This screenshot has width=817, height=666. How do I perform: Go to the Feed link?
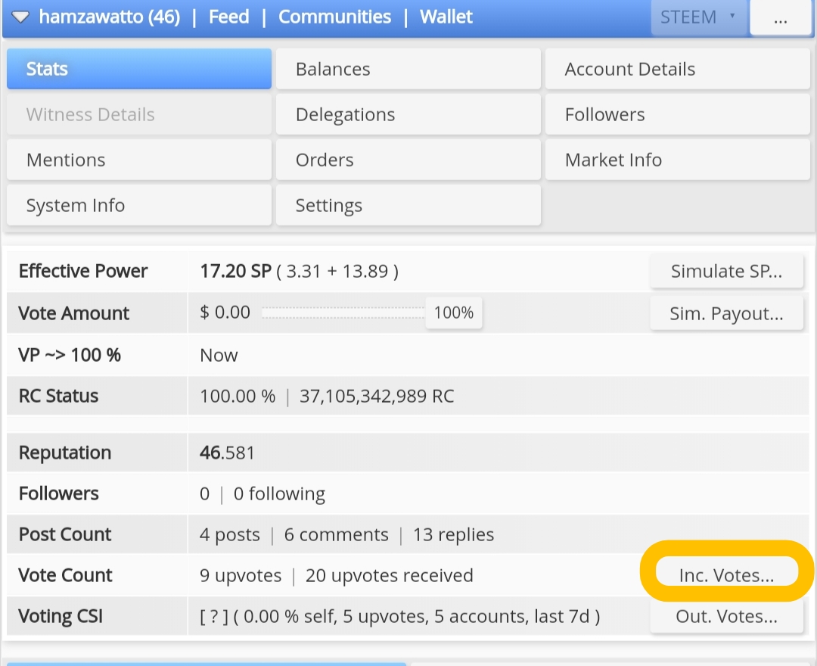tap(228, 17)
